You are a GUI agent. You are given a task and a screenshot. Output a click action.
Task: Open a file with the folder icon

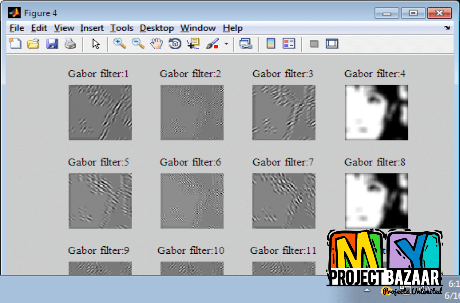[x=33, y=44]
